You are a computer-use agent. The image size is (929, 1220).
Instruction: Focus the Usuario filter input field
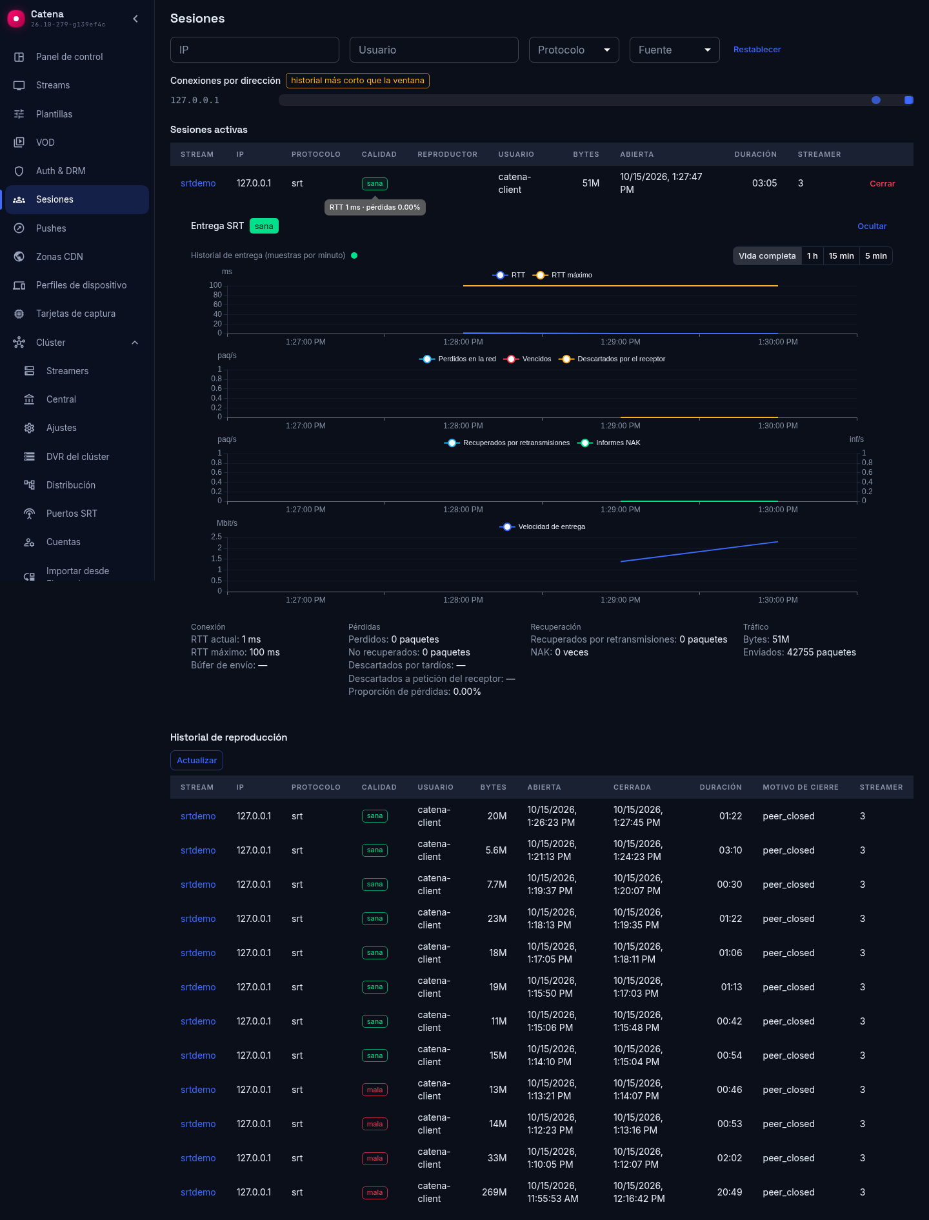[x=434, y=50]
